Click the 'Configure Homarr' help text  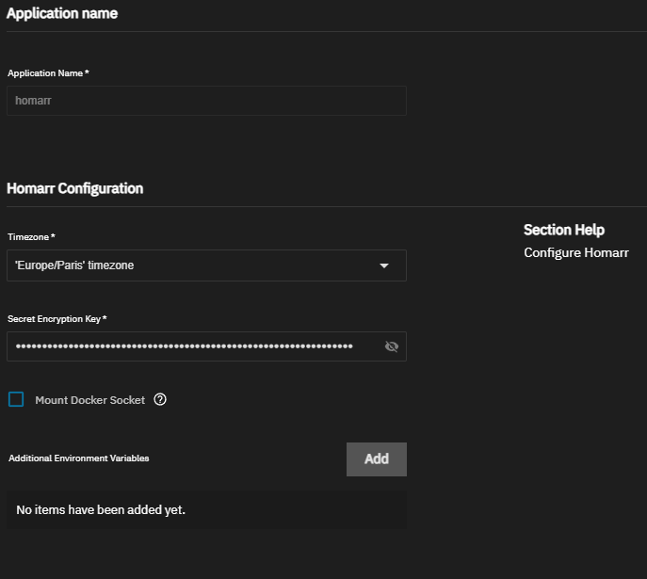coord(576,252)
